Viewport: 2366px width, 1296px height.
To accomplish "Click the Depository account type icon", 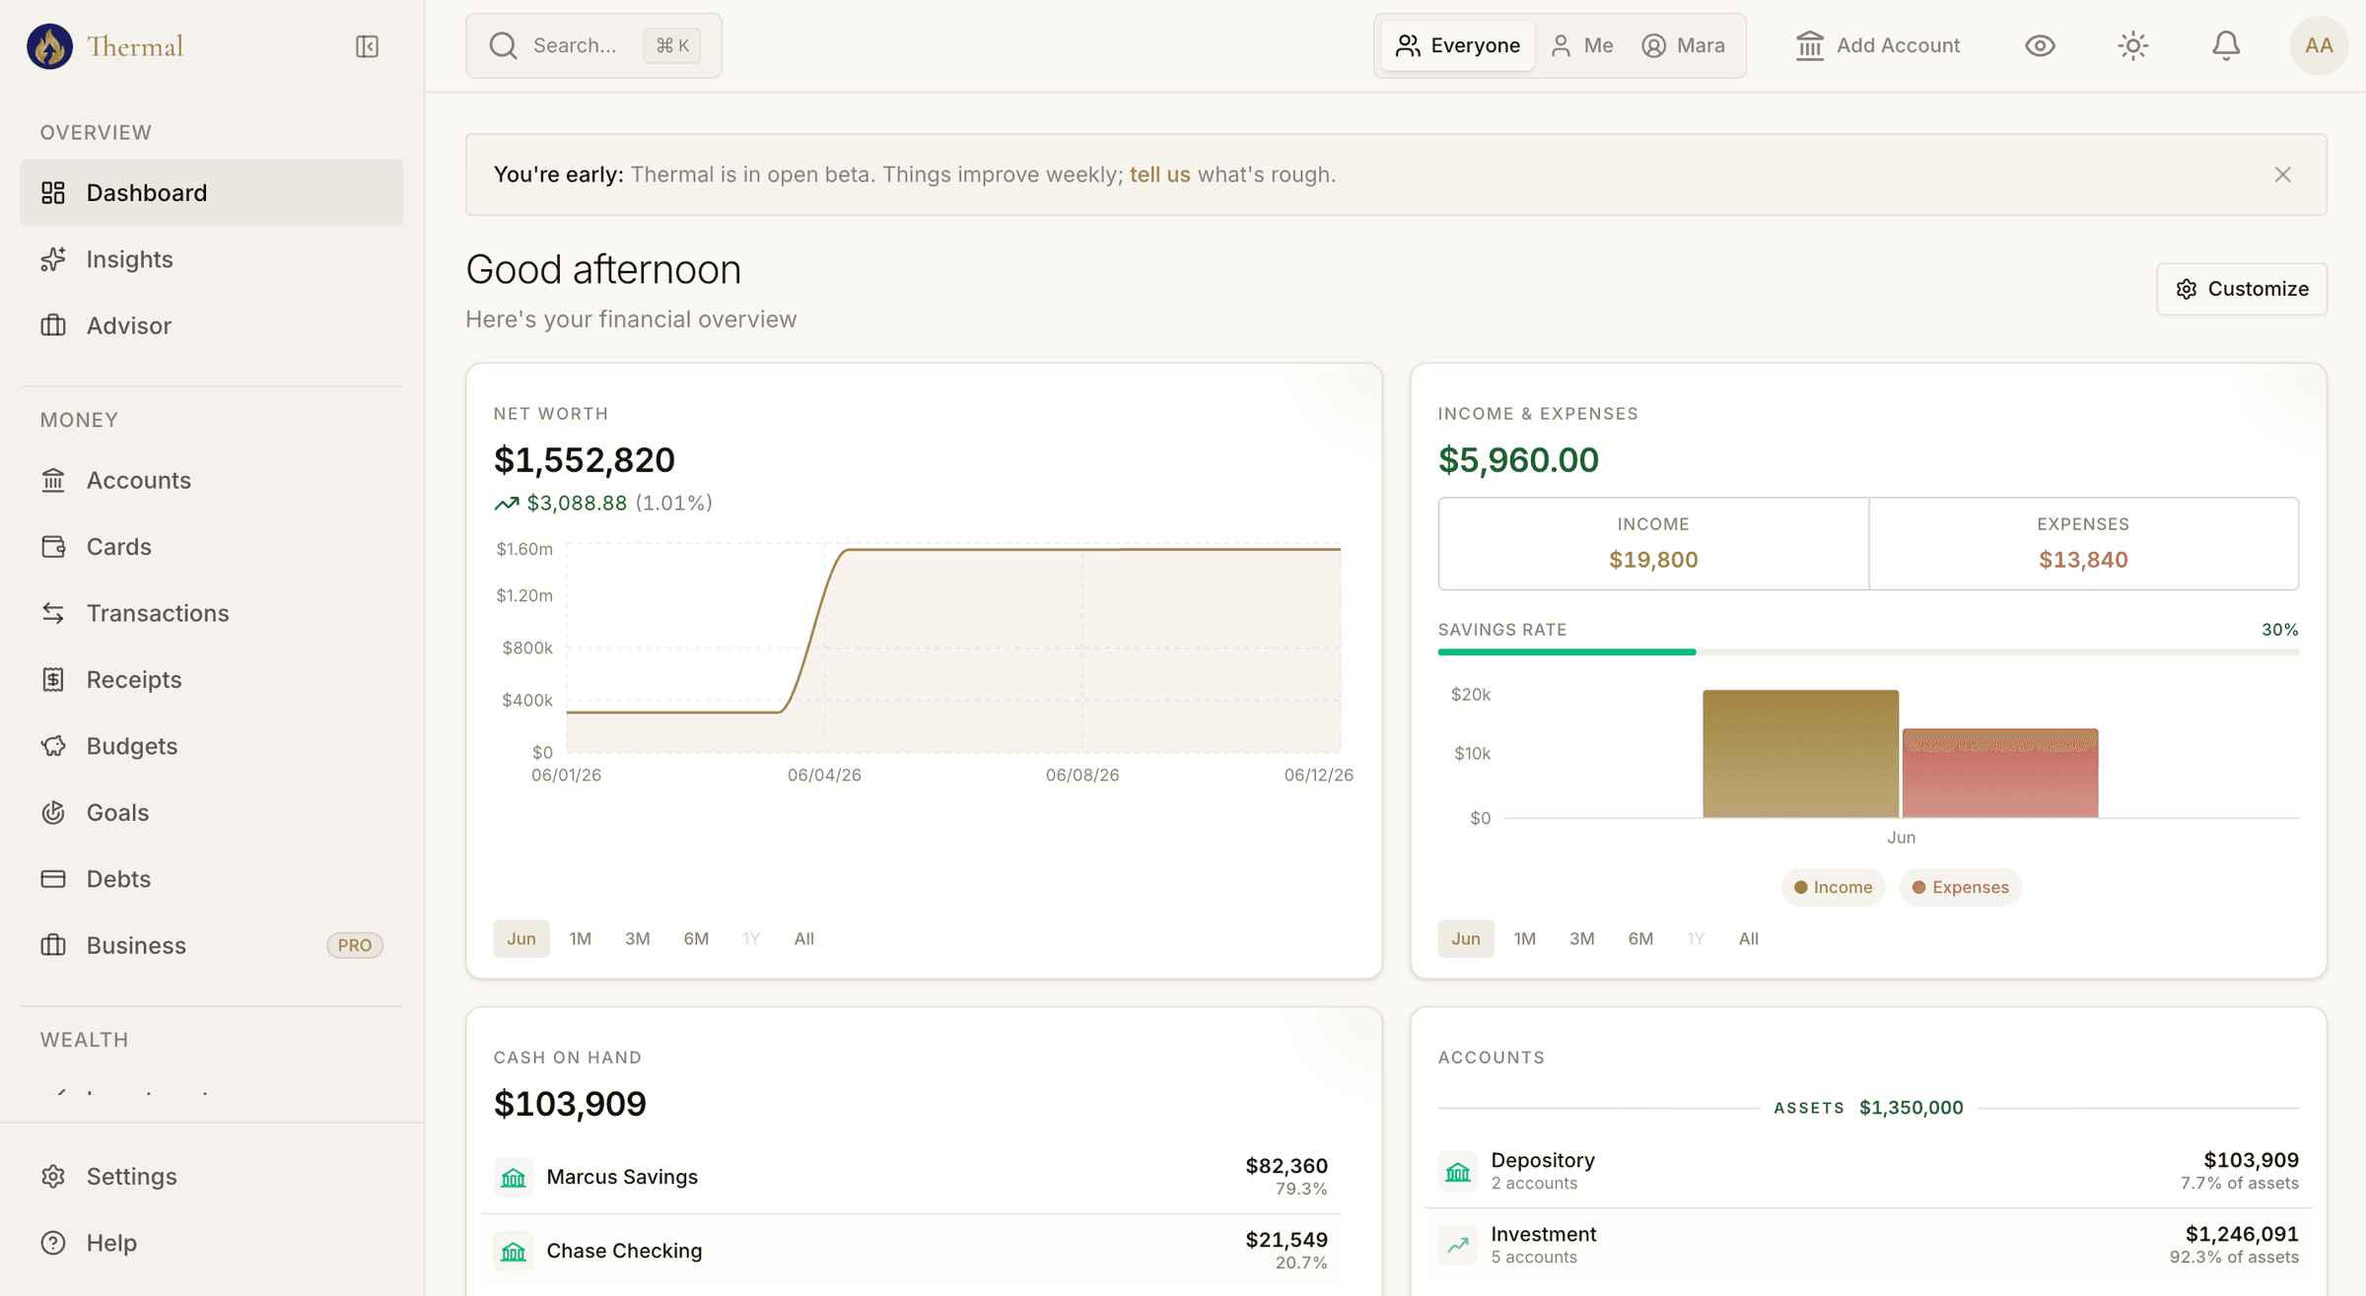I will point(1458,1171).
